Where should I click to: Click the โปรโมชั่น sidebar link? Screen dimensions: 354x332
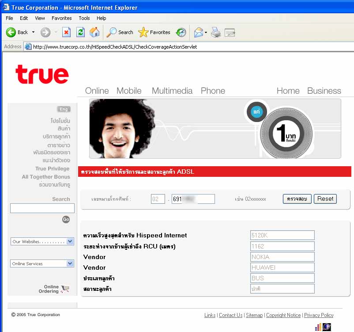(x=60, y=121)
